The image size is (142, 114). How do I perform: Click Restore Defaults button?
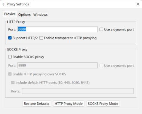[36, 104]
